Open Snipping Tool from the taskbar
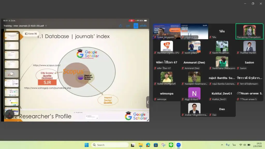Screen dimensions: 265x149 pyautogui.click(x=164, y=145)
